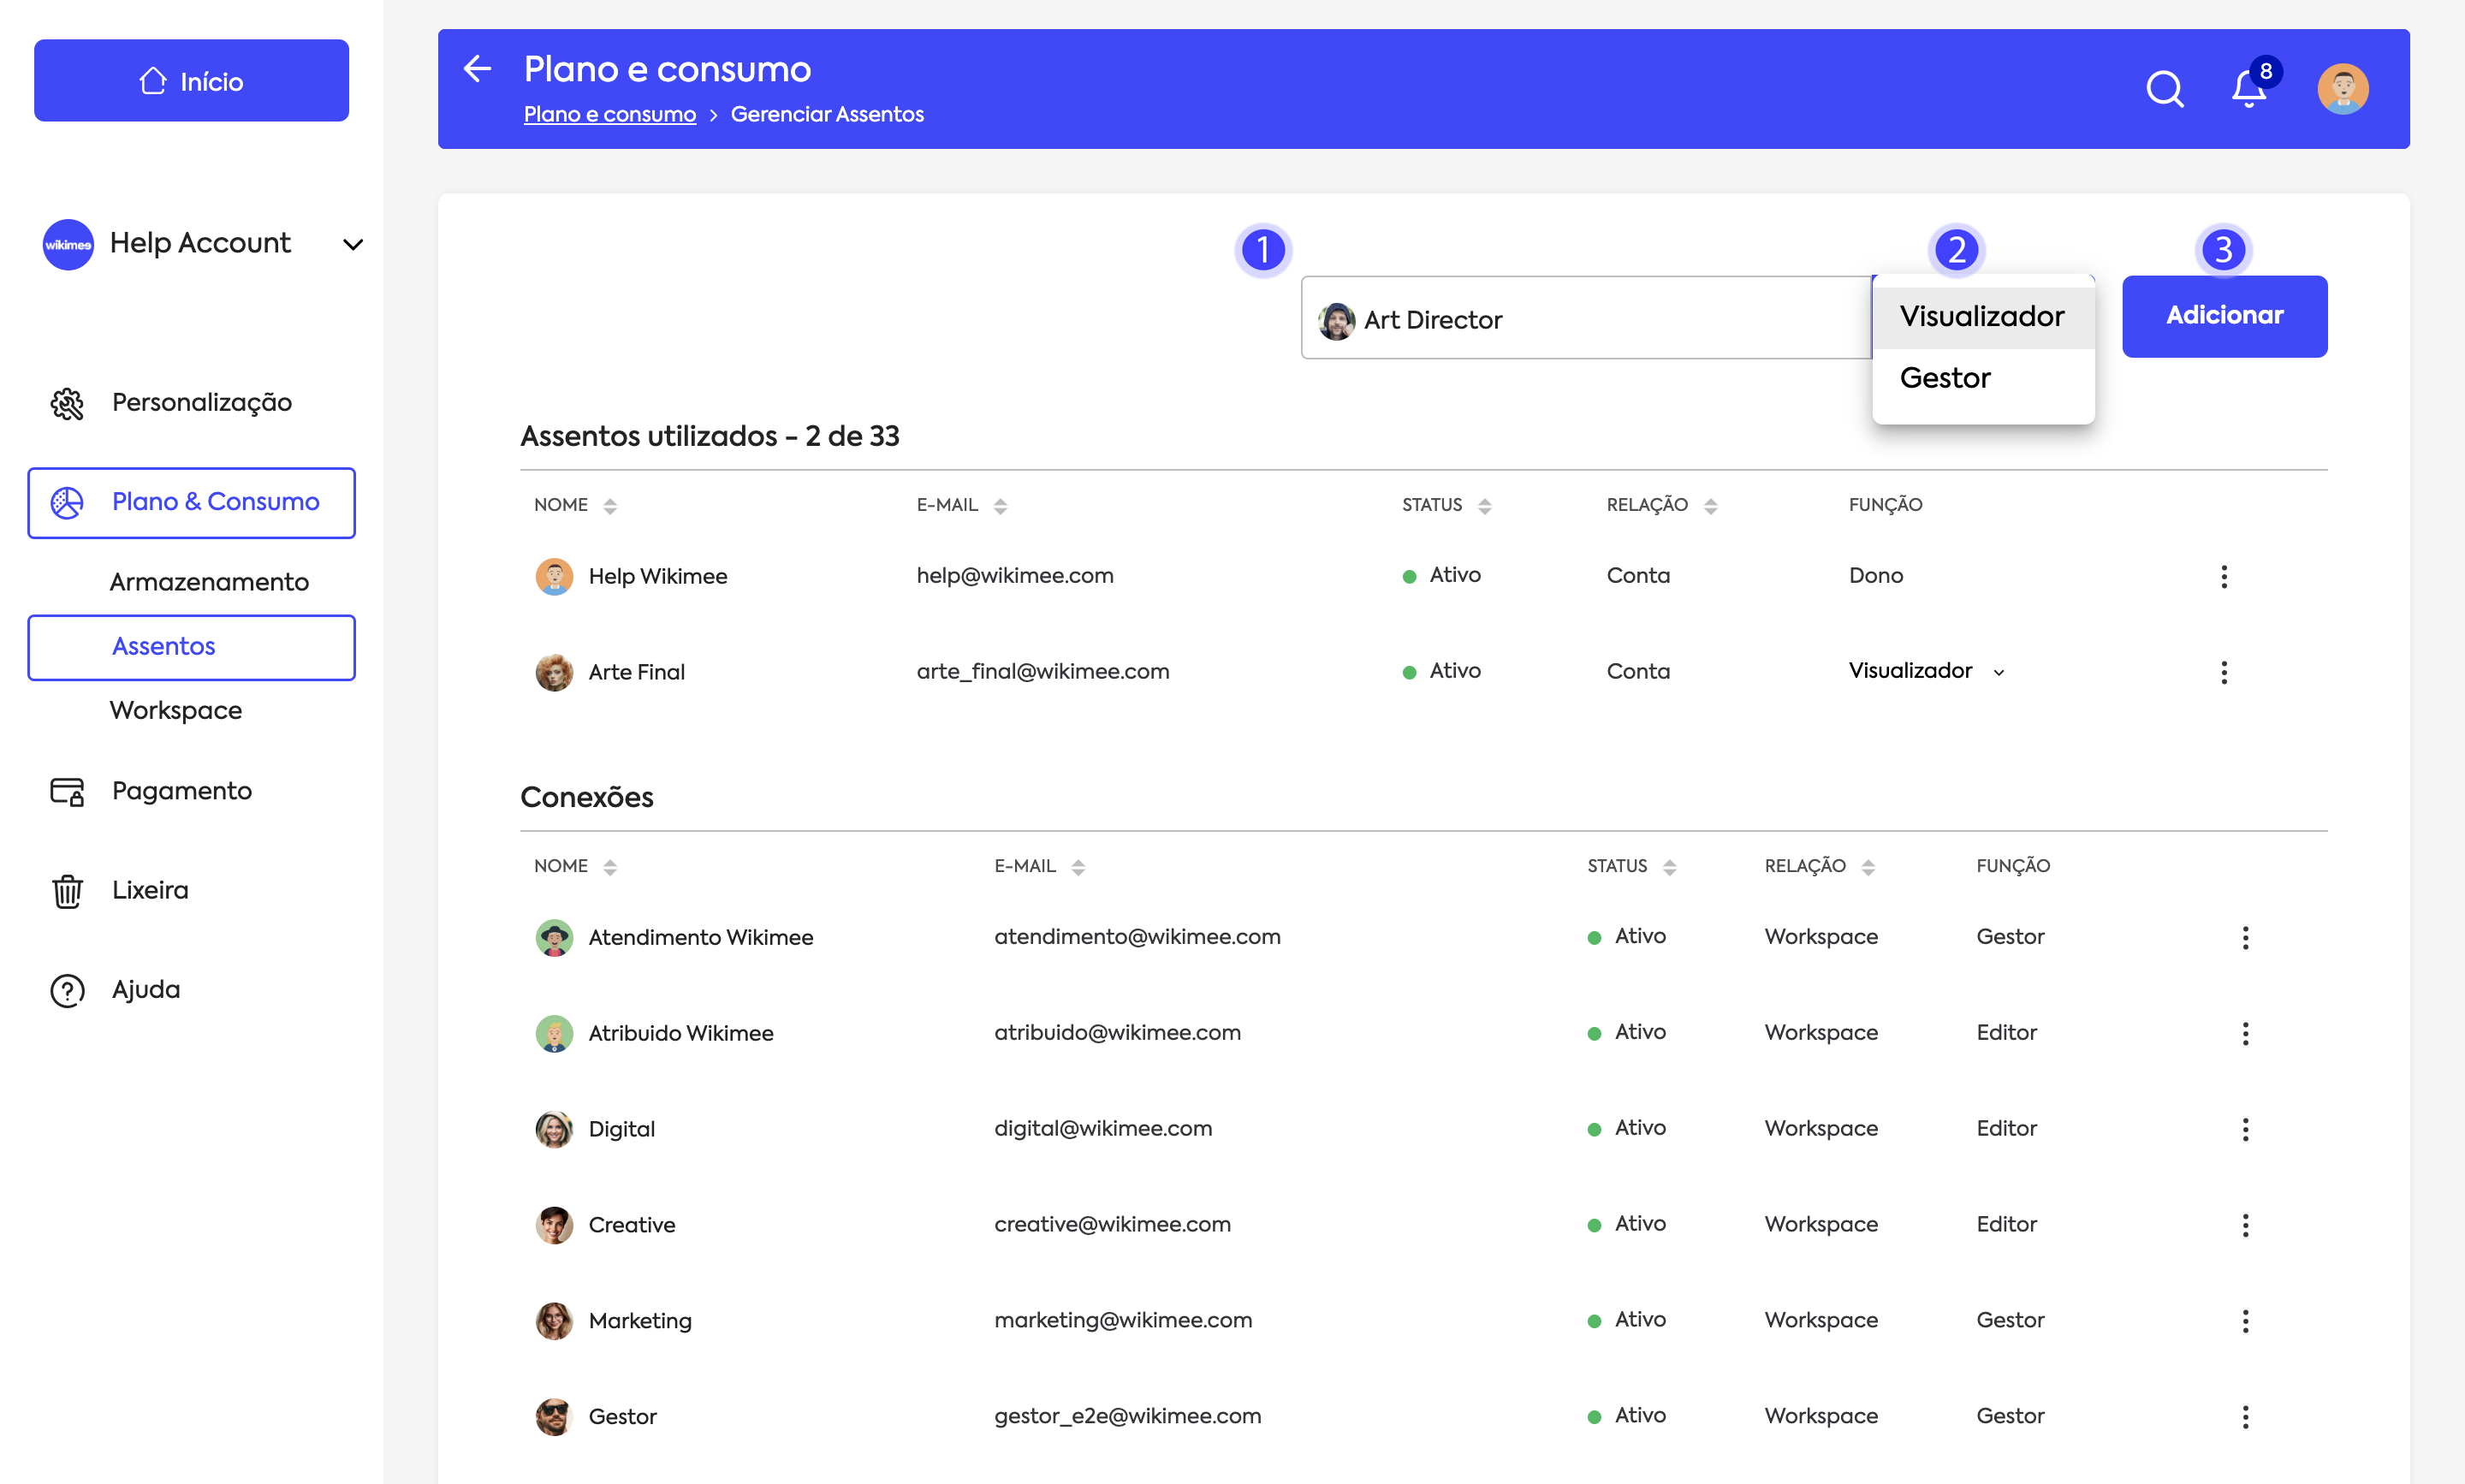The height and width of the screenshot is (1484, 2465).
Task: Go to Armazenamento submenu item
Action: click(209, 582)
